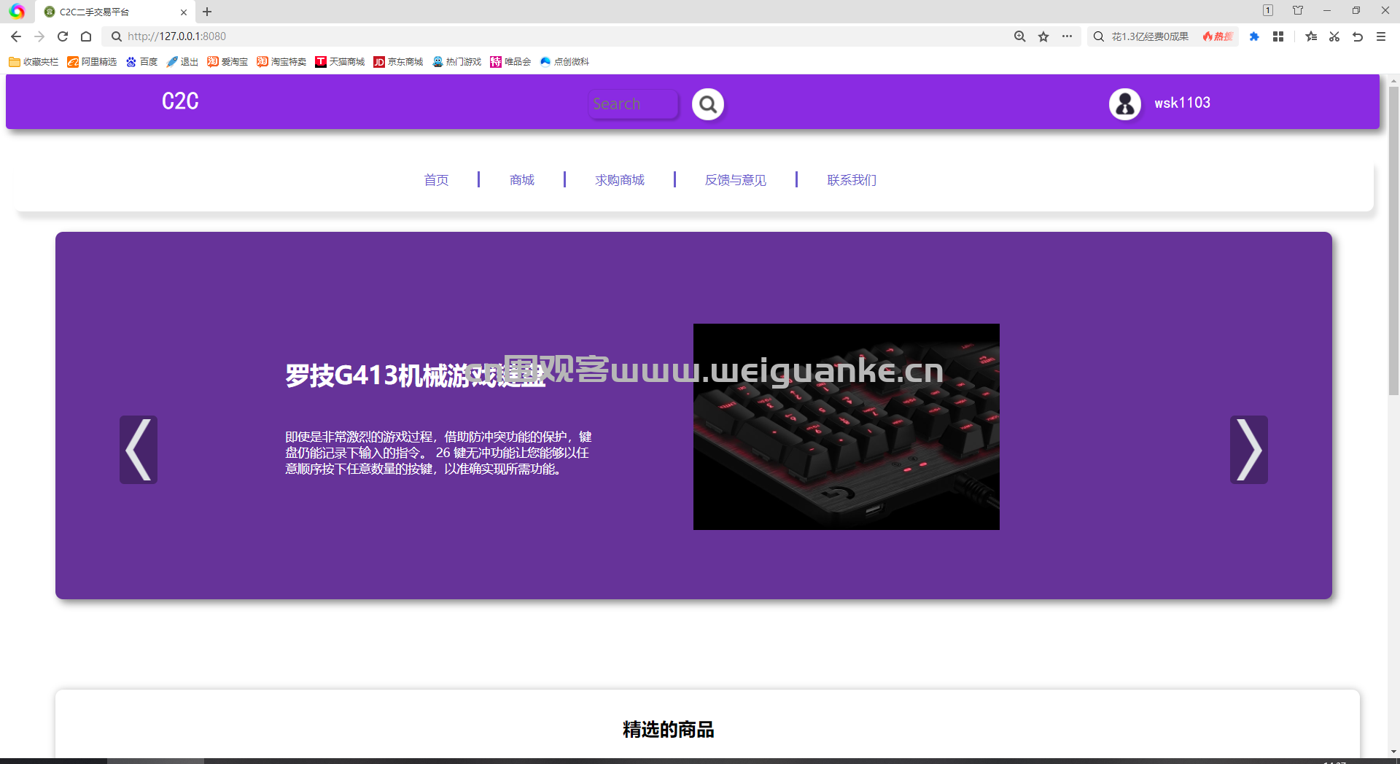Viewport: 1400px width, 764px height.
Task: Open the 唯品会 bookmark
Action: 510,62
